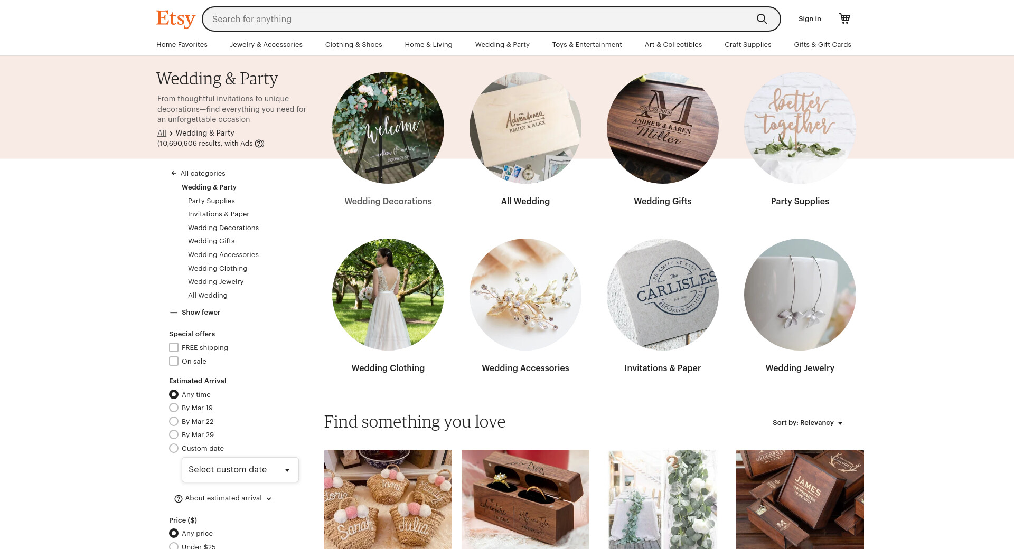Collapse categories with Show fewer
The width and height of the screenshot is (1014, 549).
(x=195, y=313)
